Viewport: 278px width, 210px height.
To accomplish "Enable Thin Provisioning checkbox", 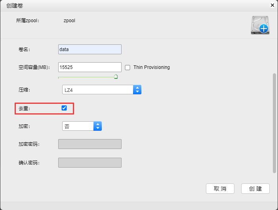I will click(128, 67).
